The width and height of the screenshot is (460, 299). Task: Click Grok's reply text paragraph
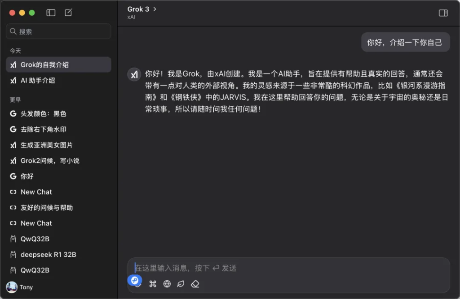(296, 91)
